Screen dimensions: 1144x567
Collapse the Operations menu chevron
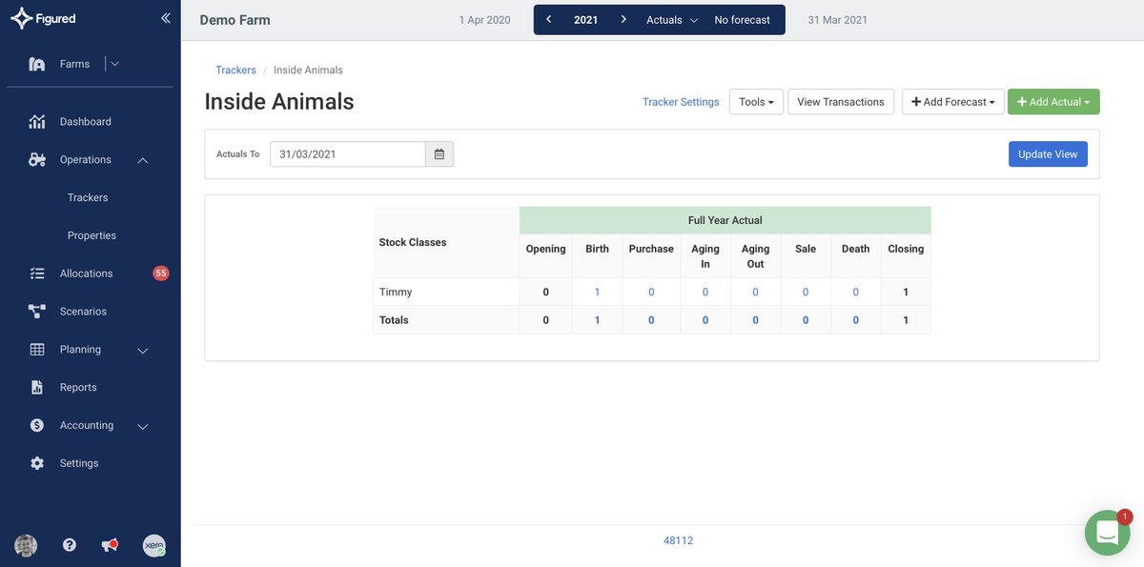[143, 160]
